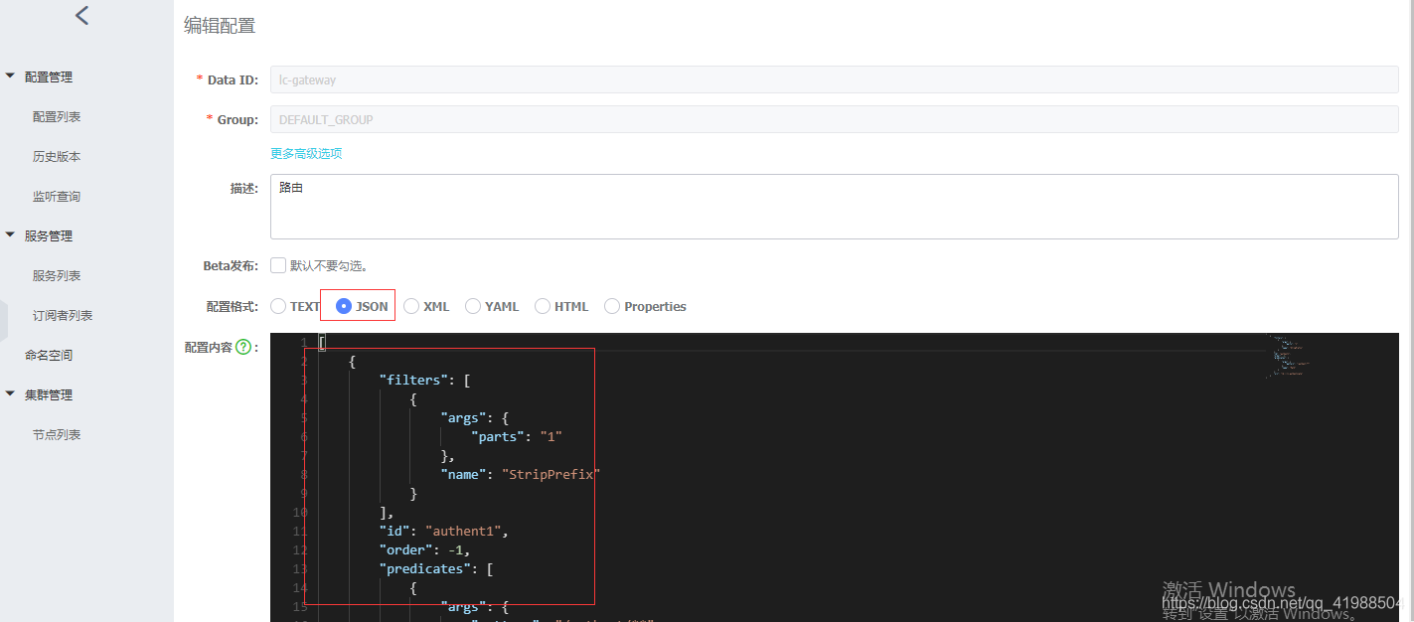Screen dimensions: 1414x622
Task: Click the "filters" key in the editor
Action: click(x=413, y=380)
